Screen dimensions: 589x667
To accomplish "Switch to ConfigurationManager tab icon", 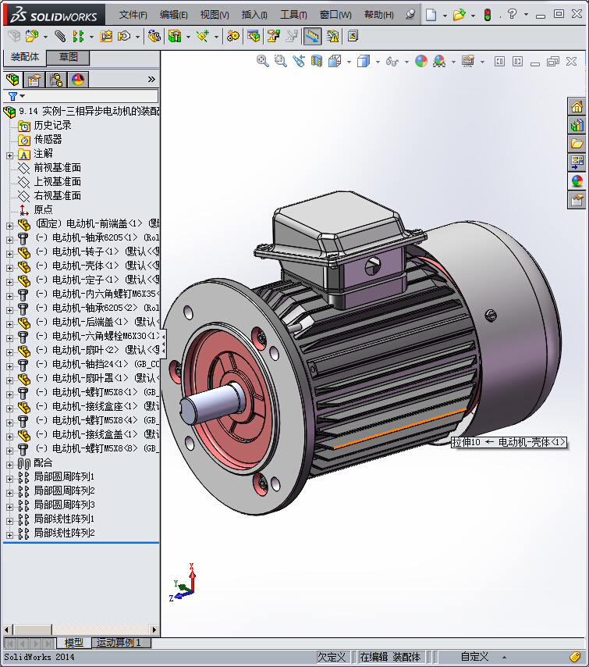I will (56, 80).
